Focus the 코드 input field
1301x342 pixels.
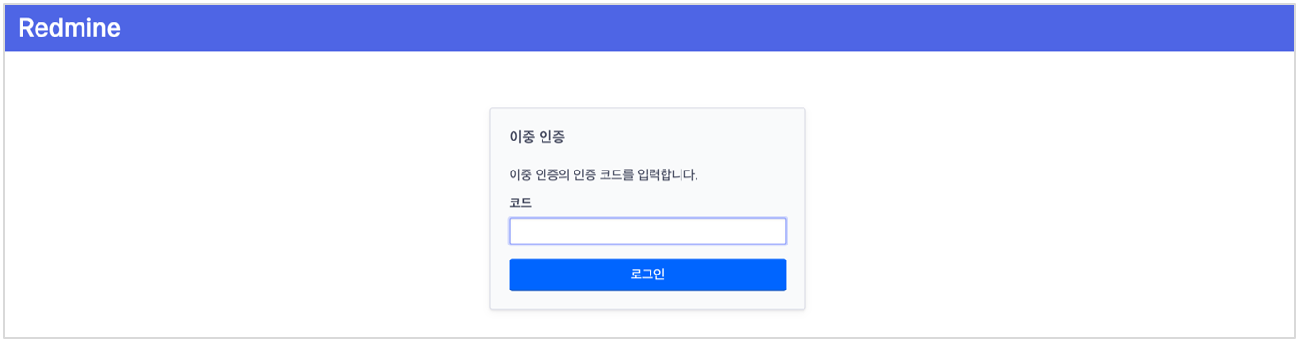pyautogui.click(x=648, y=231)
